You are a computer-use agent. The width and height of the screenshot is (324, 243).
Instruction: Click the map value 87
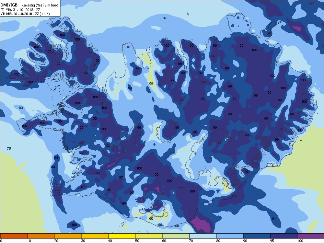[x=165, y=18]
